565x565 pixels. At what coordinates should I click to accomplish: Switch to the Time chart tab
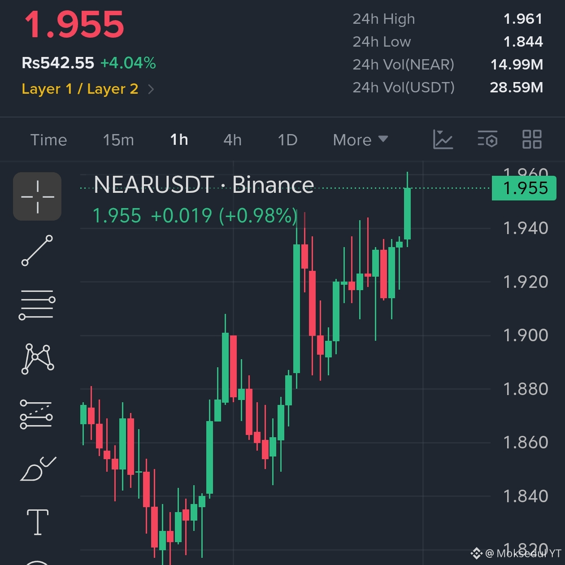(x=48, y=140)
